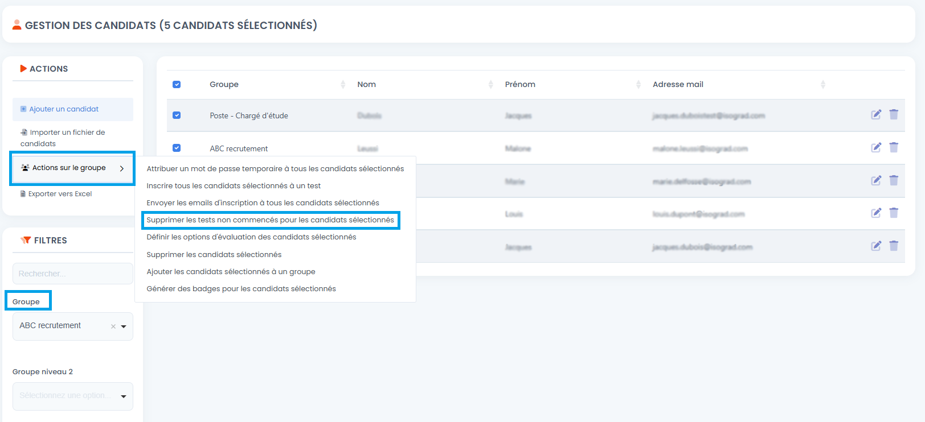Edit the Poste - Chargé d'étude candidate row
Image resolution: width=925 pixels, height=422 pixels.
pyautogui.click(x=876, y=114)
